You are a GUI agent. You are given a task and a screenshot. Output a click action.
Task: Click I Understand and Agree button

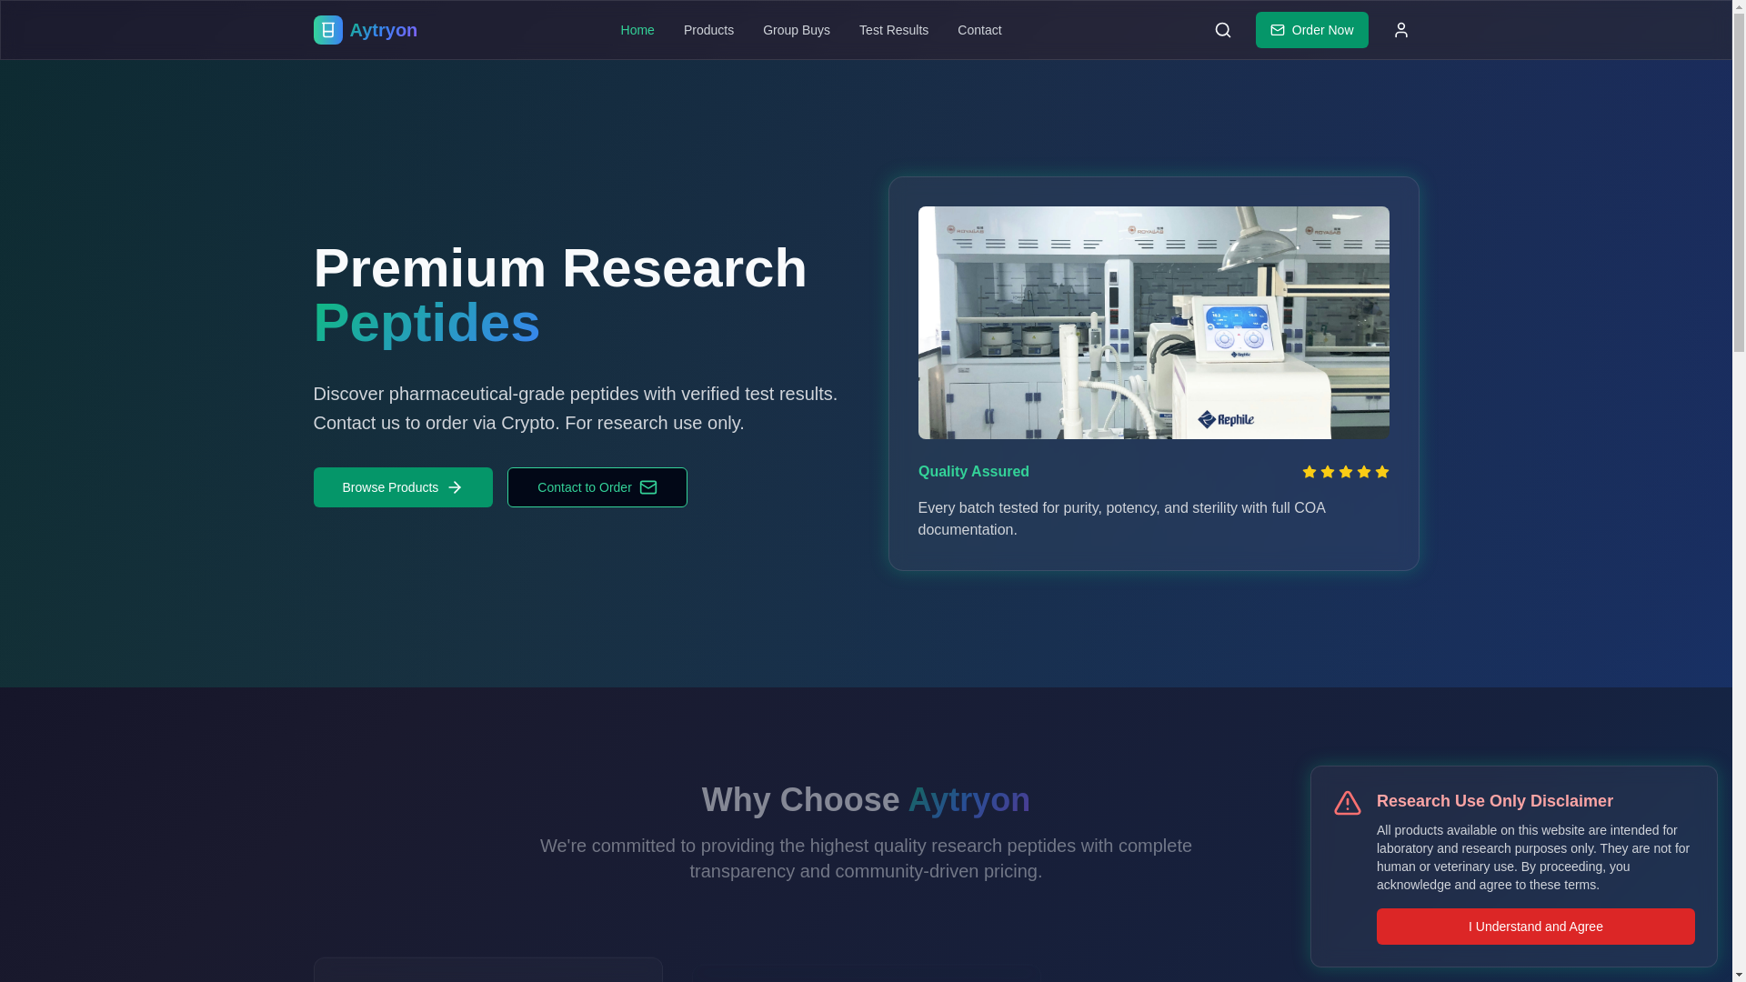(x=1535, y=927)
